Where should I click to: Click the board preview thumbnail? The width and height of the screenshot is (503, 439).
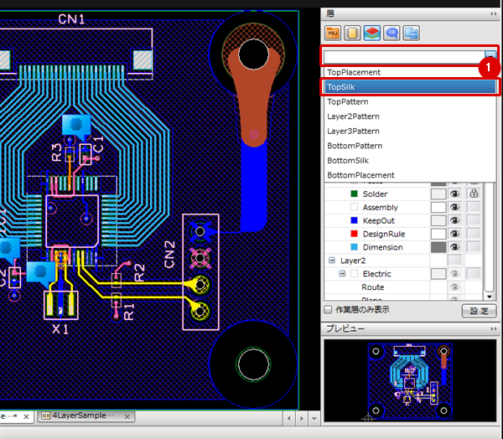(x=410, y=381)
